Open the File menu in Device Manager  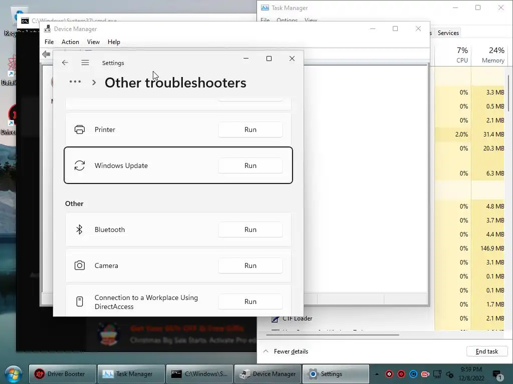pyautogui.click(x=49, y=42)
